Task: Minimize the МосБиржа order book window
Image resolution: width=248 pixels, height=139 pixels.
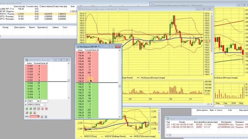Action: (107, 47)
